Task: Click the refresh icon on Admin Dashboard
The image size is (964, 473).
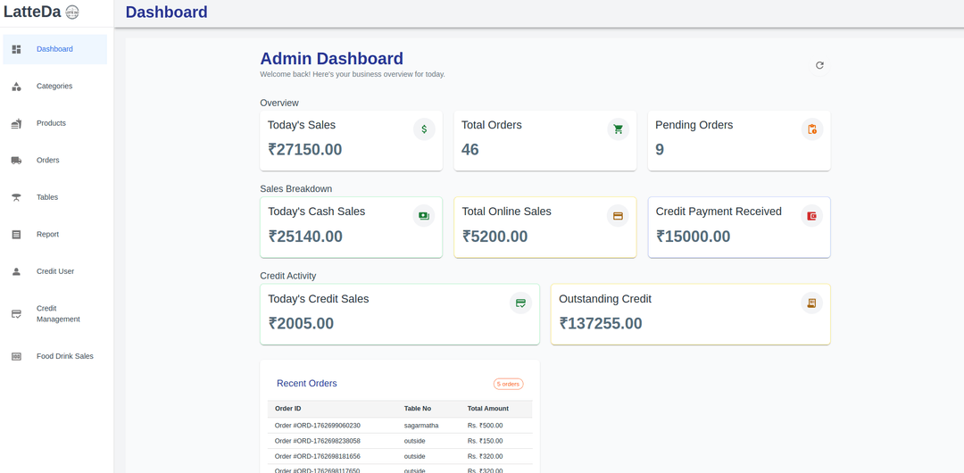Action: click(819, 65)
